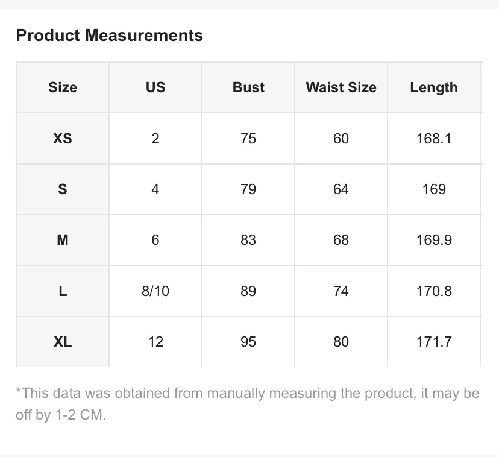Select the L size row label
The image size is (499, 457).
coord(63,291)
